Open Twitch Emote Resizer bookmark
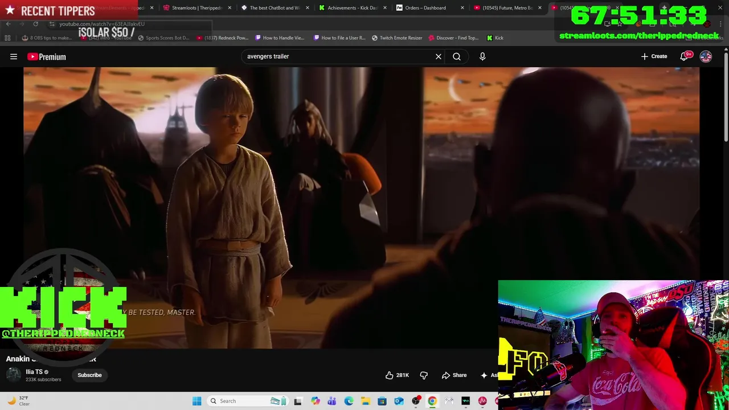 (397, 38)
